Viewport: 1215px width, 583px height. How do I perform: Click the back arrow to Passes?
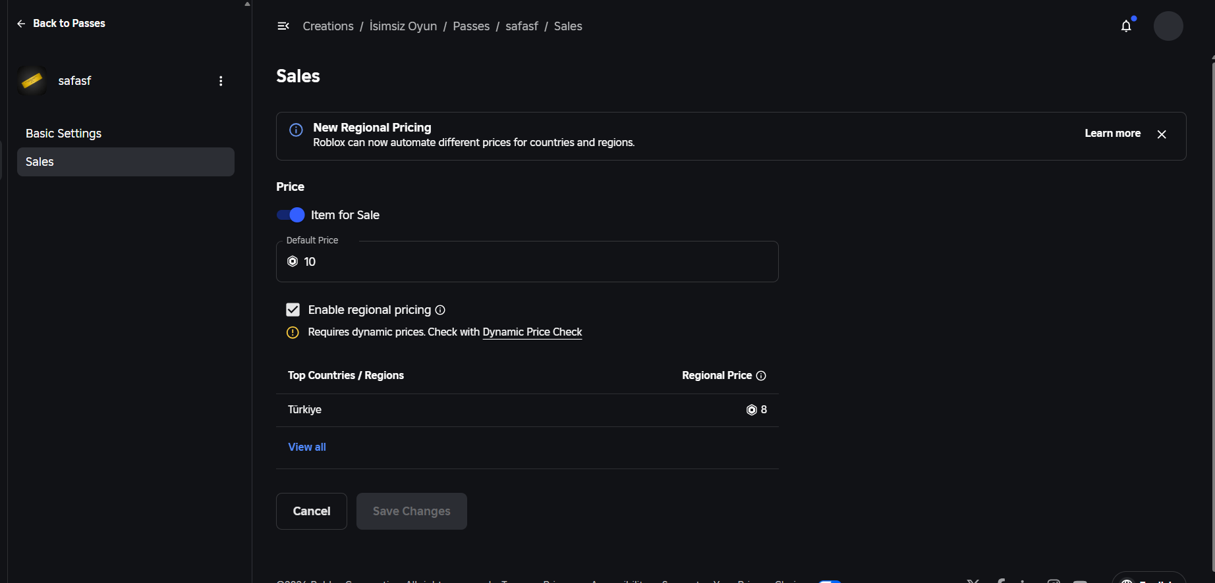(21, 24)
